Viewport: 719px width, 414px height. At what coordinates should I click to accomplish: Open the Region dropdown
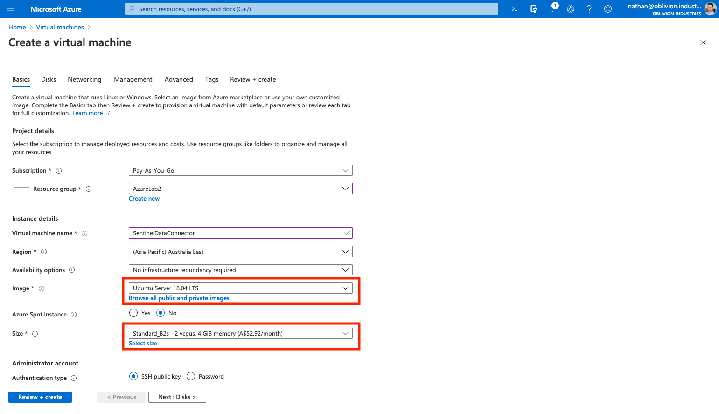point(240,252)
